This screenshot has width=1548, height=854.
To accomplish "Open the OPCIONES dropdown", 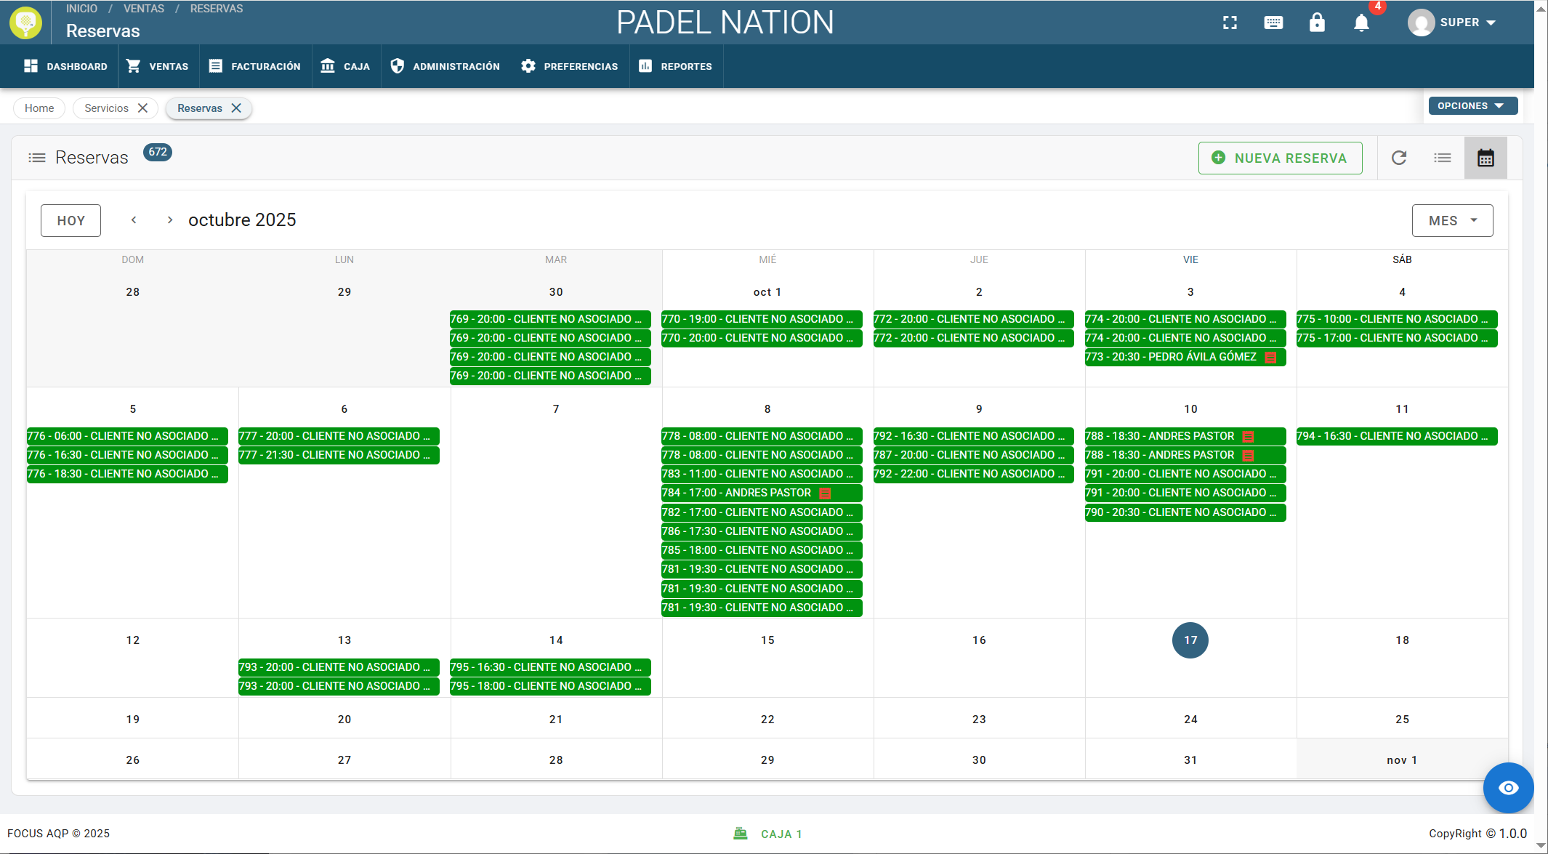I will [1472, 105].
